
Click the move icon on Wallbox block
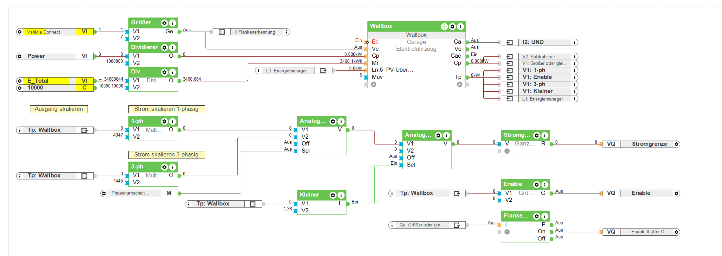[x=444, y=26]
